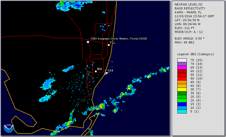Select the 5 dBZ cyan legend swatch
The image size is (226, 137).
[182, 111]
